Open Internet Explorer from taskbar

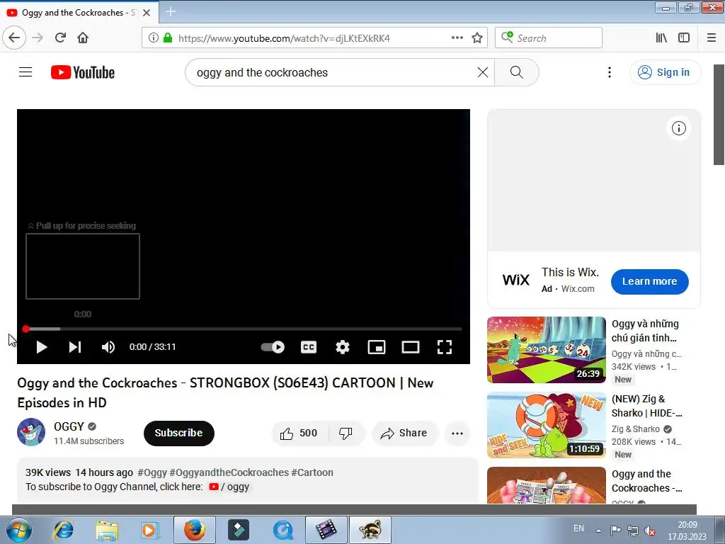[63, 530]
